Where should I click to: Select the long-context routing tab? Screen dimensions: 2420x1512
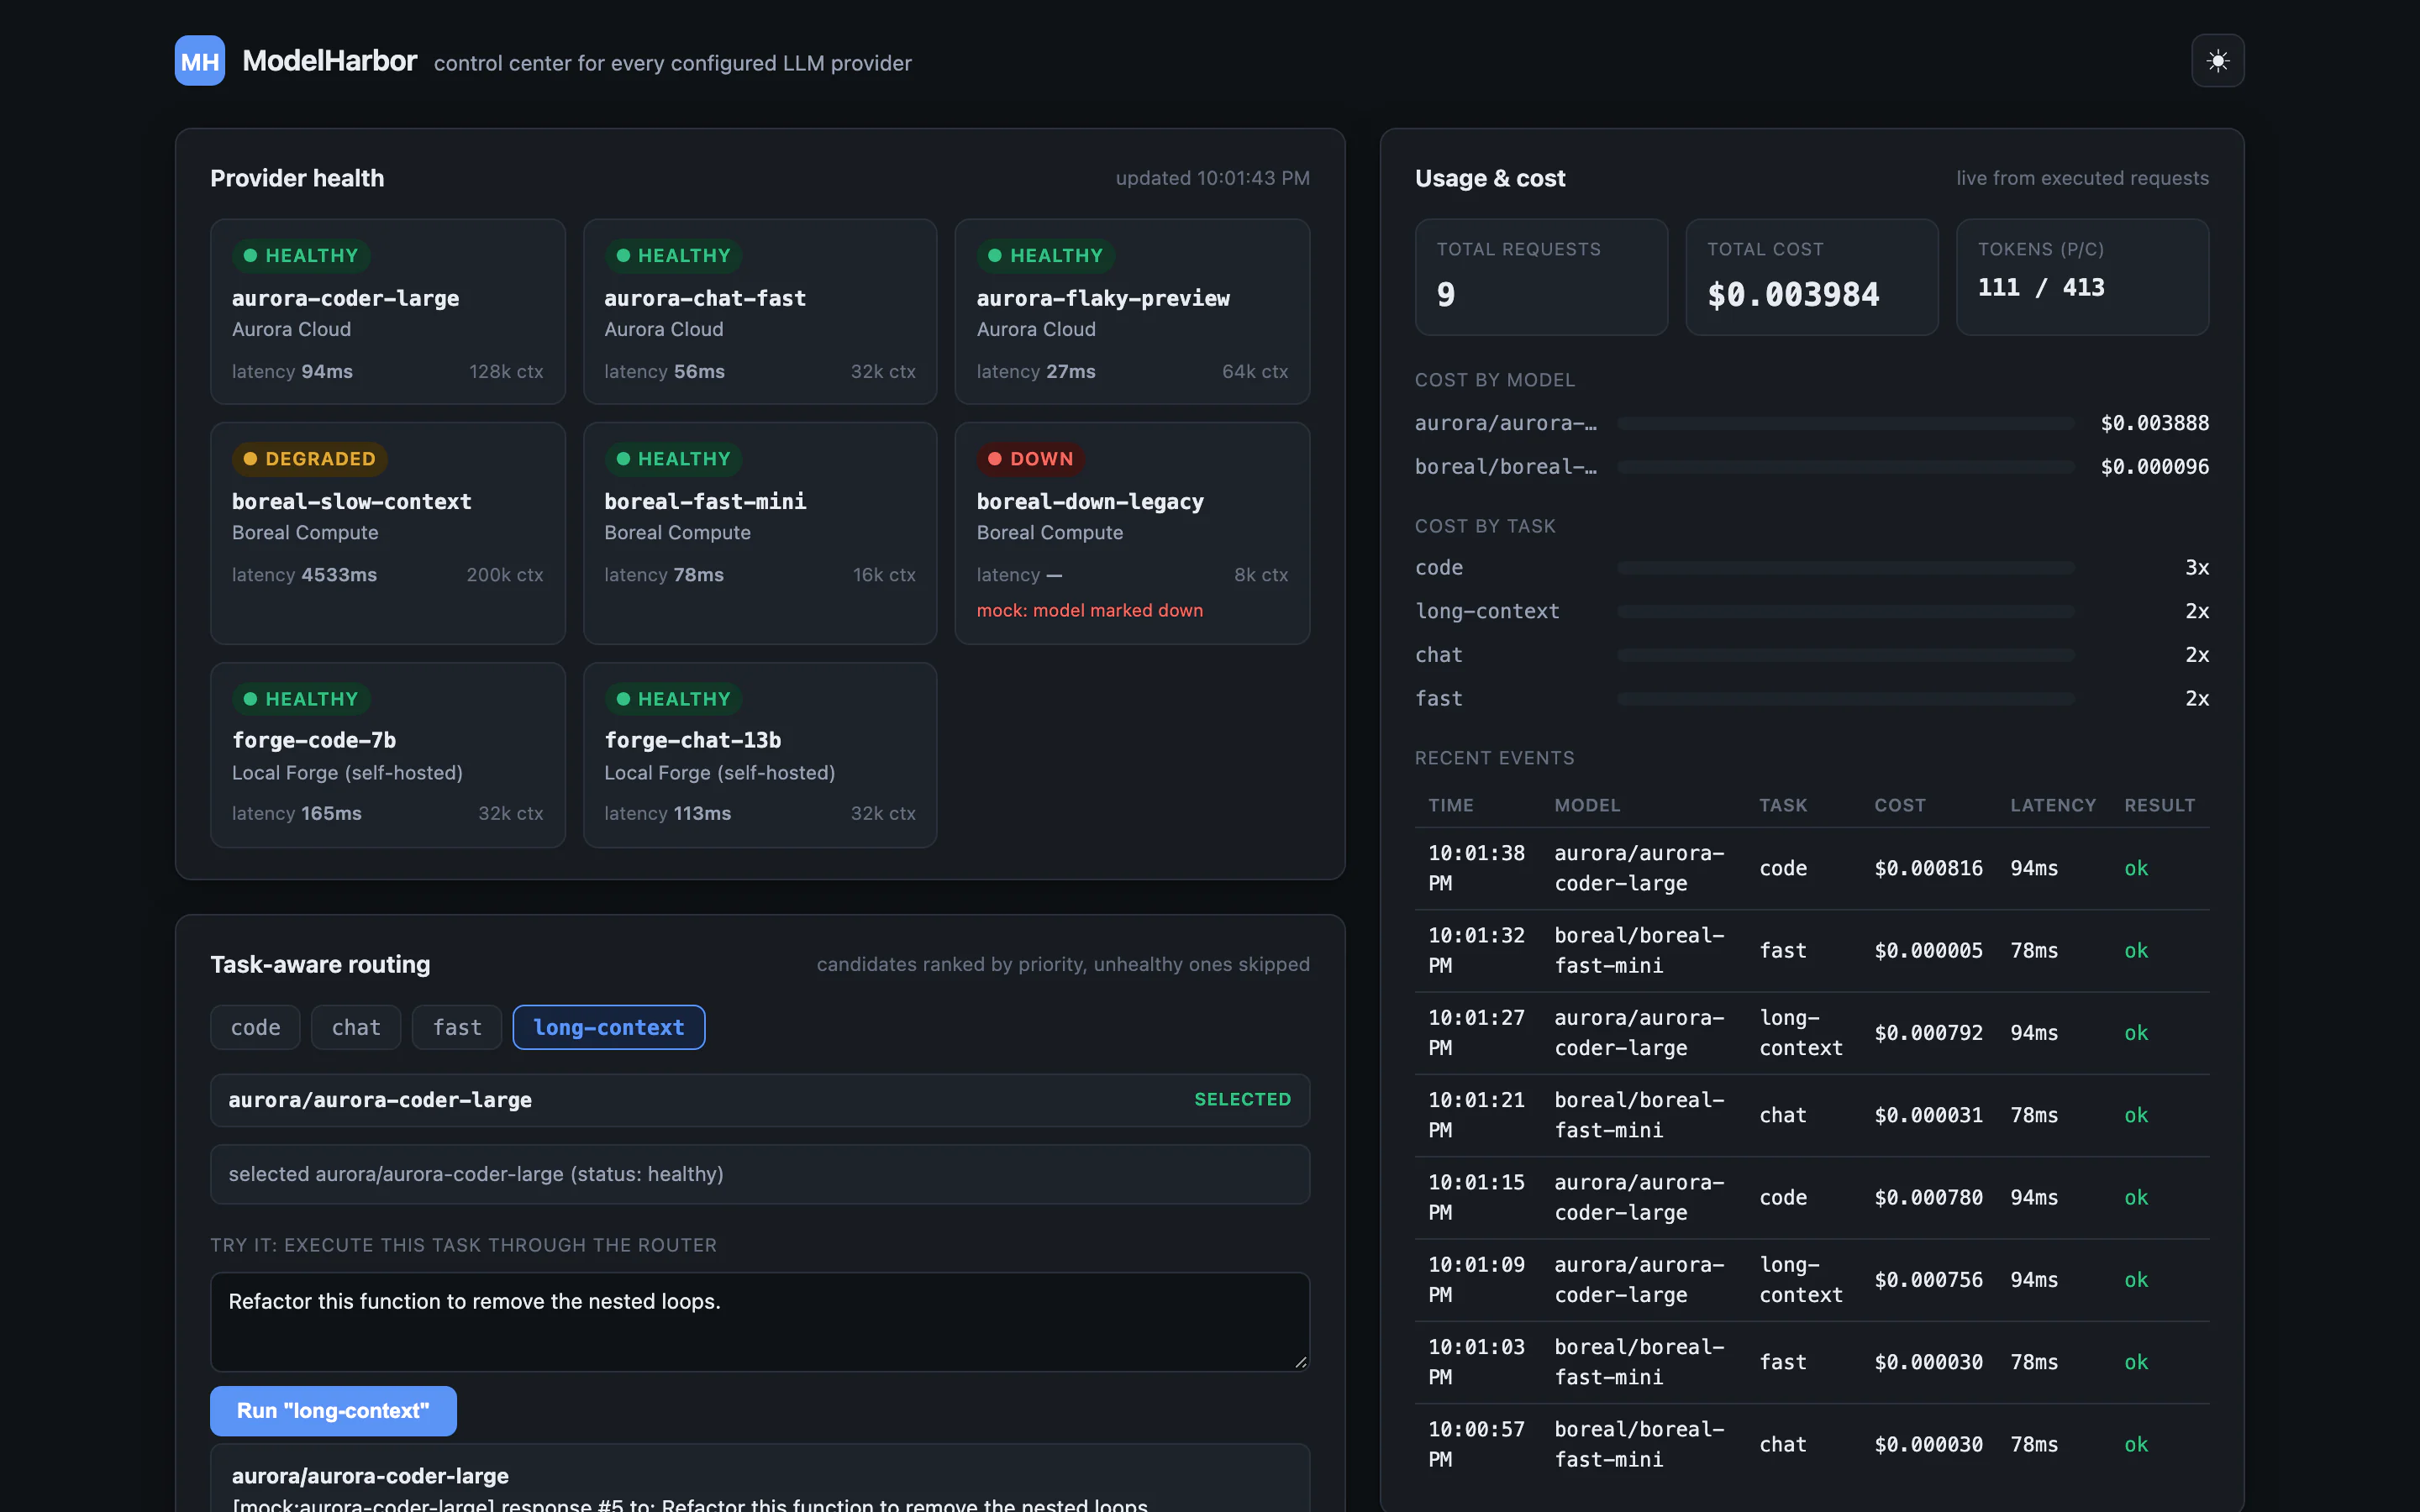click(609, 1027)
